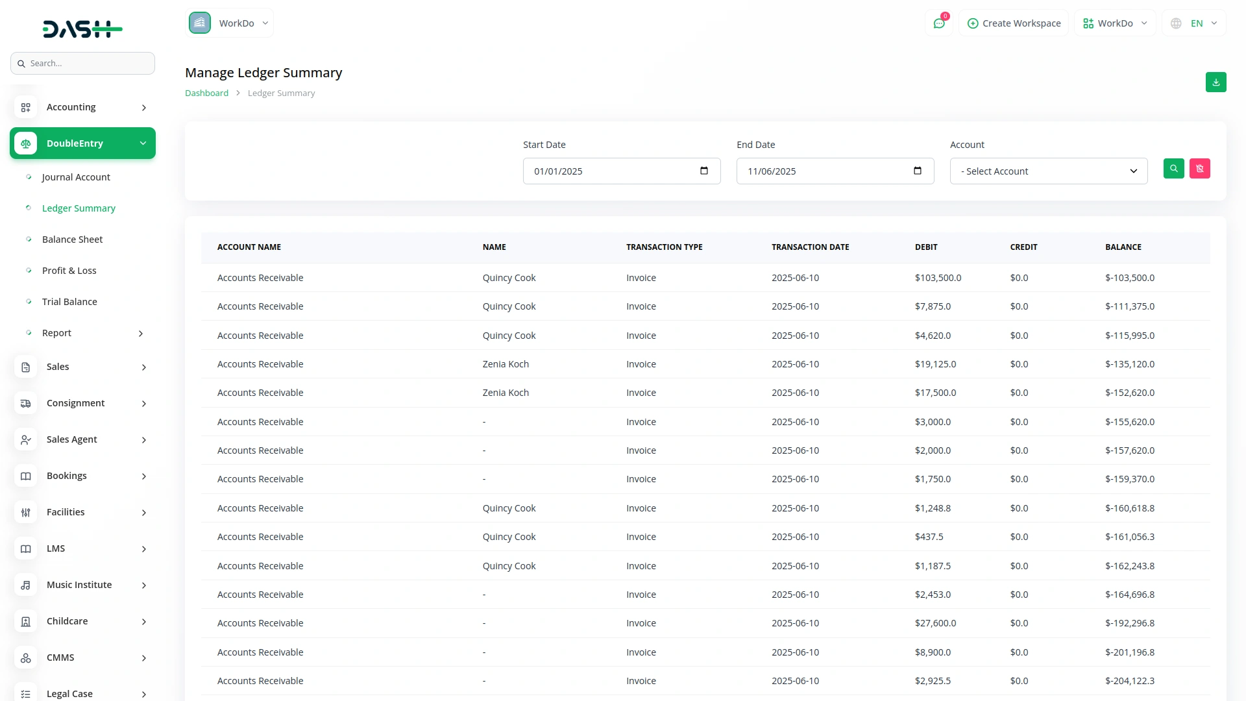Image resolution: width=1246 pixels, height=701 pixels.
Task: Click the language globe icon
Action: 1176,23
